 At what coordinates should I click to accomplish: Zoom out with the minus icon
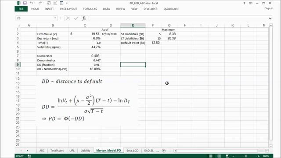[234, 156]
